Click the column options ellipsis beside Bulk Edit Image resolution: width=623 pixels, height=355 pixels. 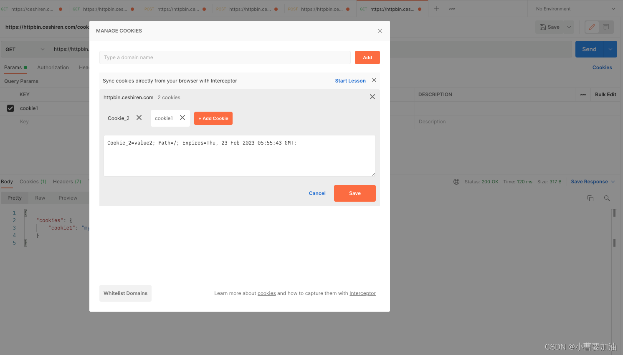tap(583, 95)
